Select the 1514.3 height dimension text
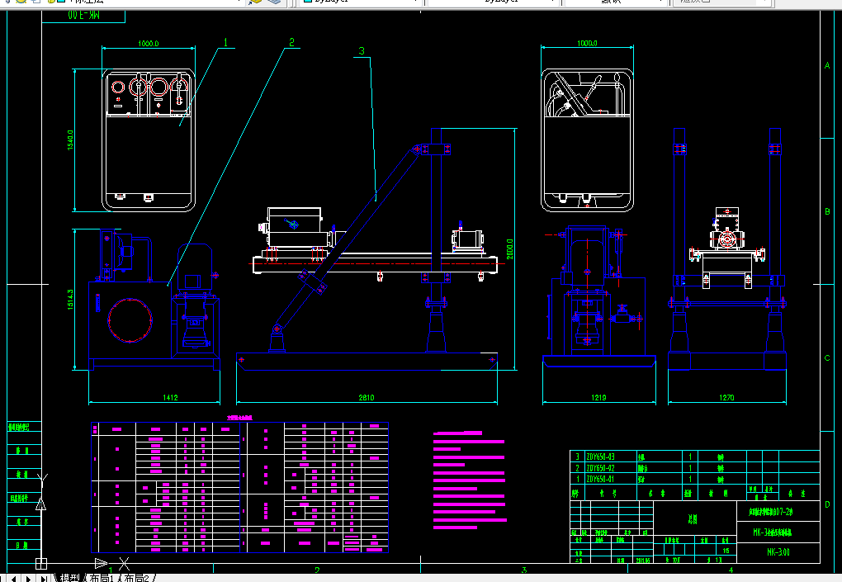The image size is (842, 582). (x=70, y=300)
